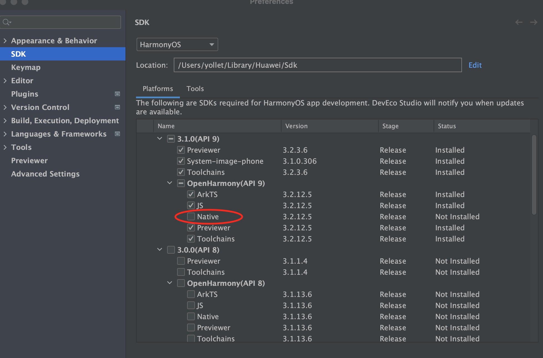Uncheck System-image-phone checkbox
Viewport: 543px width, 358px height.
[181, 161]
